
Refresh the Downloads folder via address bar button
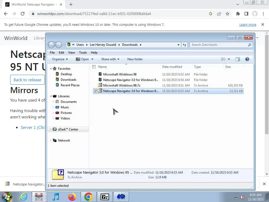[184, 45]
